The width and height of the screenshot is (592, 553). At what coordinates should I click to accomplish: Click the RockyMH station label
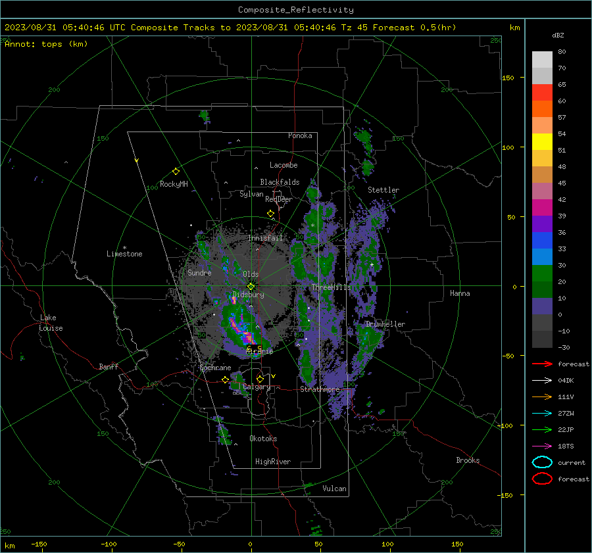pos(174,184)
